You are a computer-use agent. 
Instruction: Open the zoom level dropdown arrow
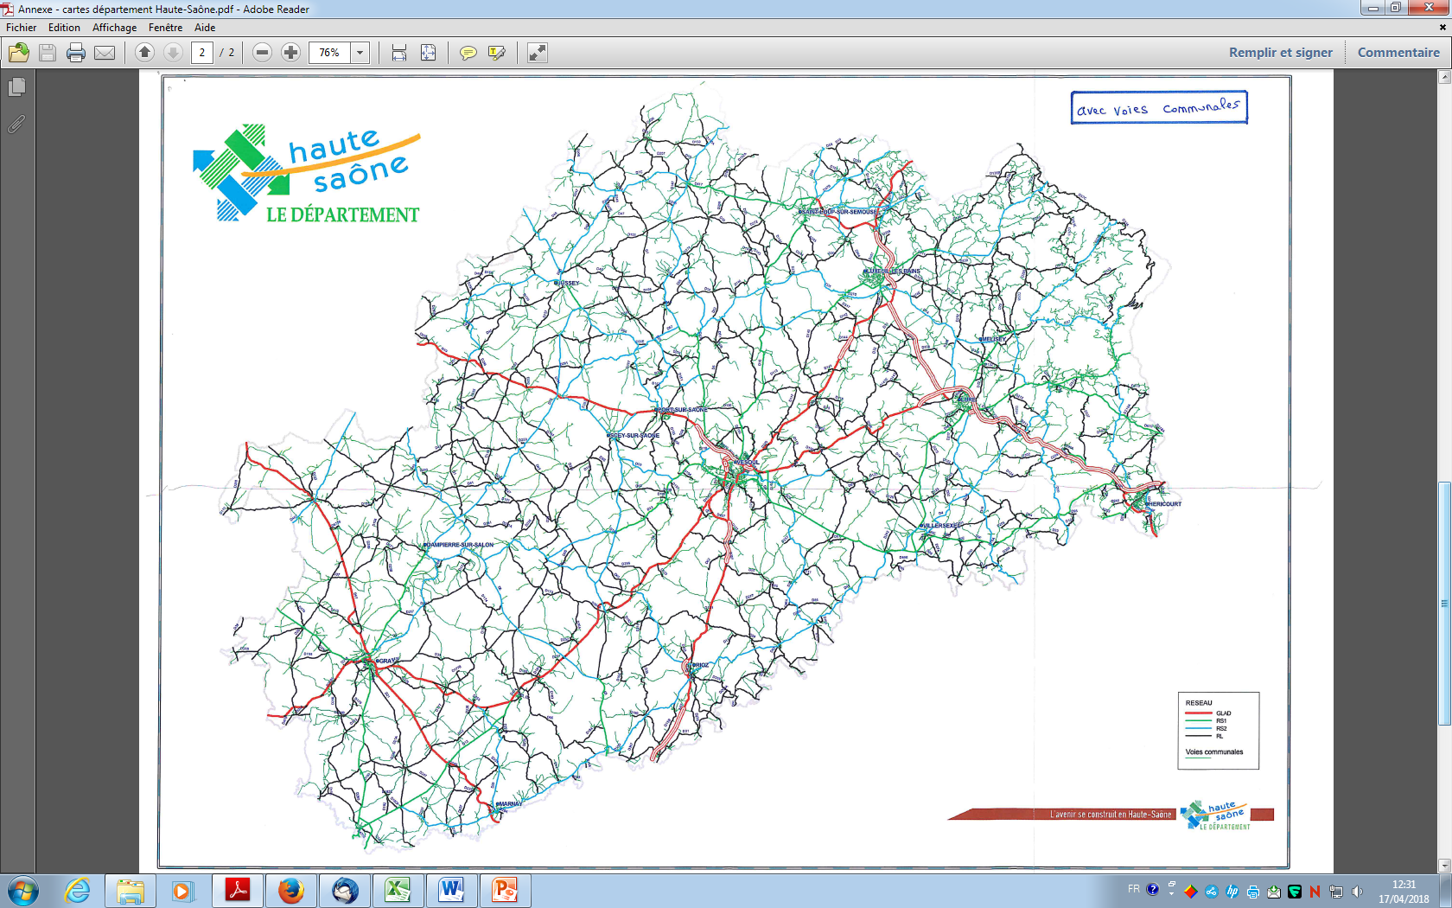click(360, 53)
